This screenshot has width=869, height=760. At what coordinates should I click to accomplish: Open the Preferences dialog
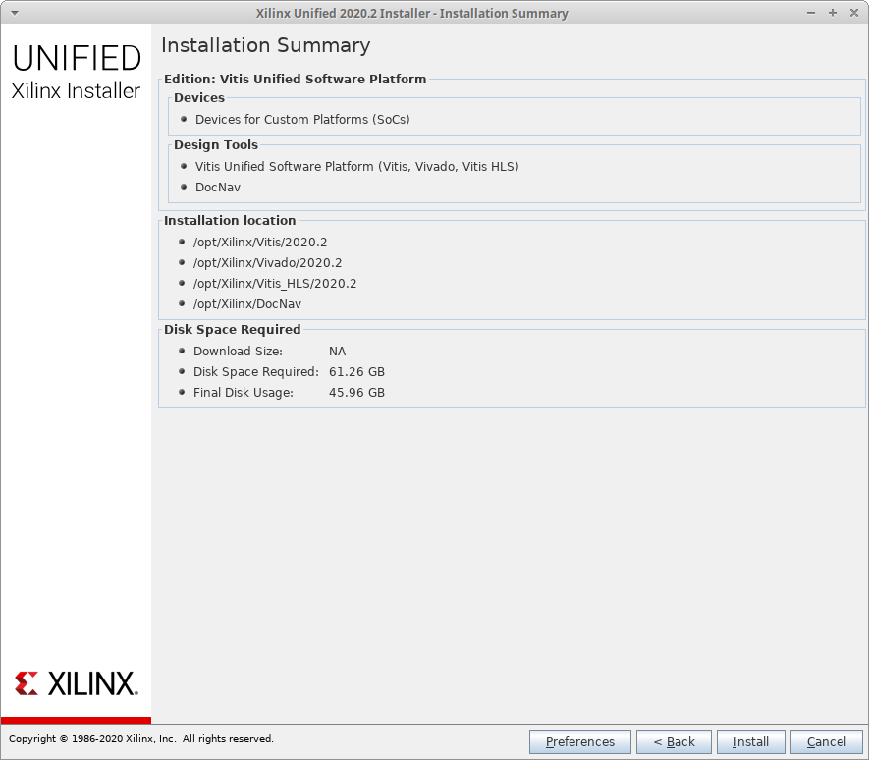click(579, 741)
